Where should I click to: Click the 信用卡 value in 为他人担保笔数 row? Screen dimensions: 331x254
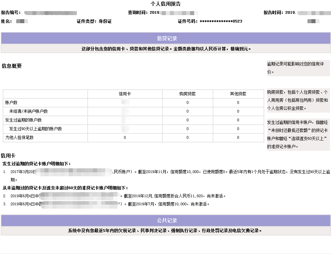(125, 137)
